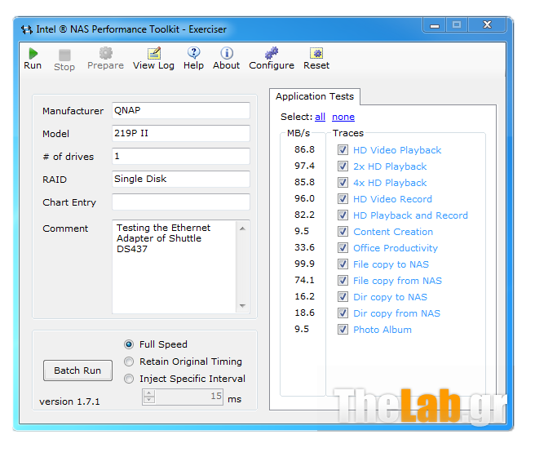Uncheck the HD Video Playback test
Image resolution: width=535 pixels, height=457 pixels.
click(343, 150)
